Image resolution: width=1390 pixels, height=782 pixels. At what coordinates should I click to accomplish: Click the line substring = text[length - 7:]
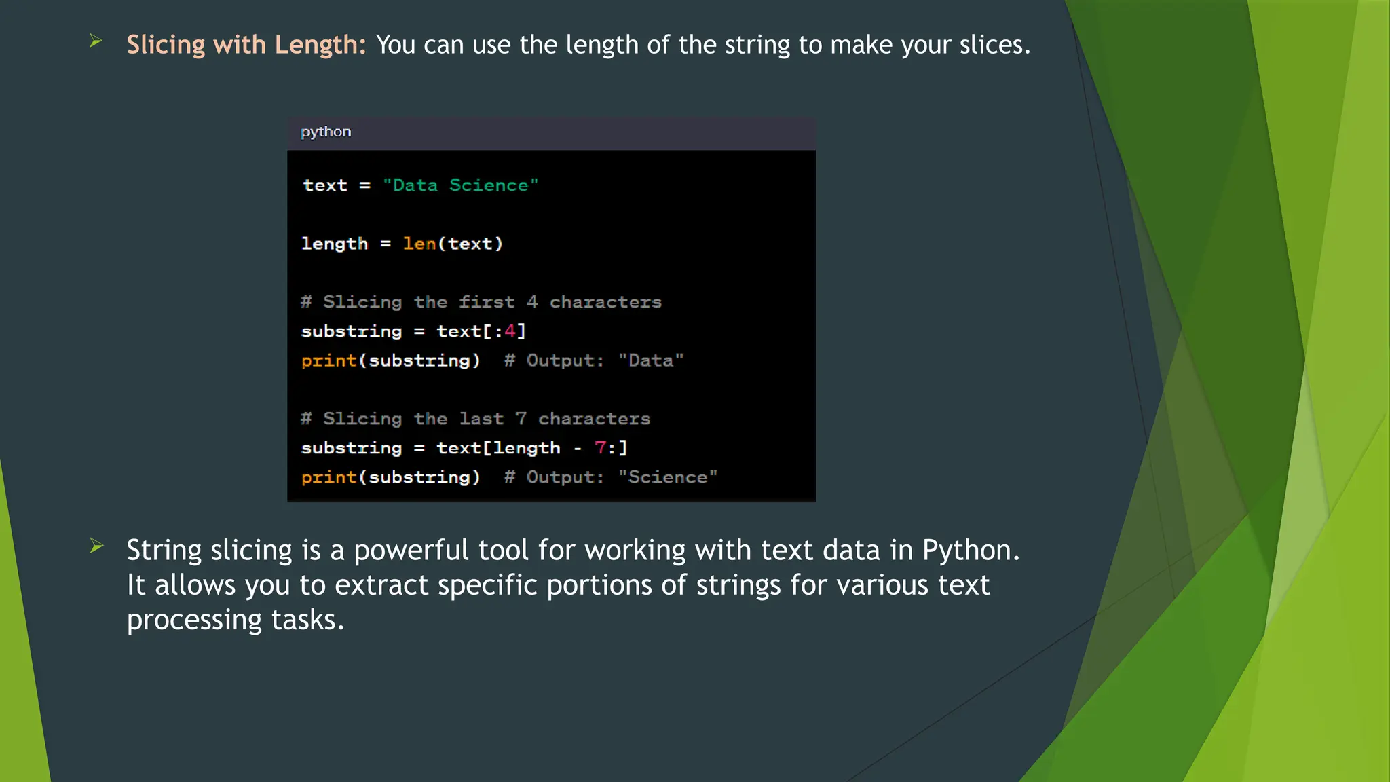[465, 448]
